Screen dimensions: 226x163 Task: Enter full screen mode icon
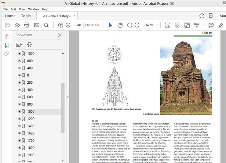click(187, 25)
